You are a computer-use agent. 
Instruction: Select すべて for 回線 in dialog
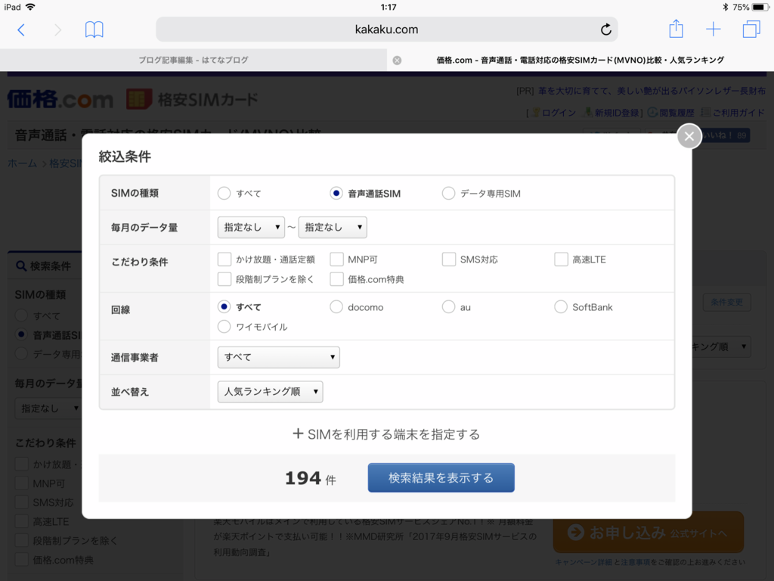tap(224, 307)
